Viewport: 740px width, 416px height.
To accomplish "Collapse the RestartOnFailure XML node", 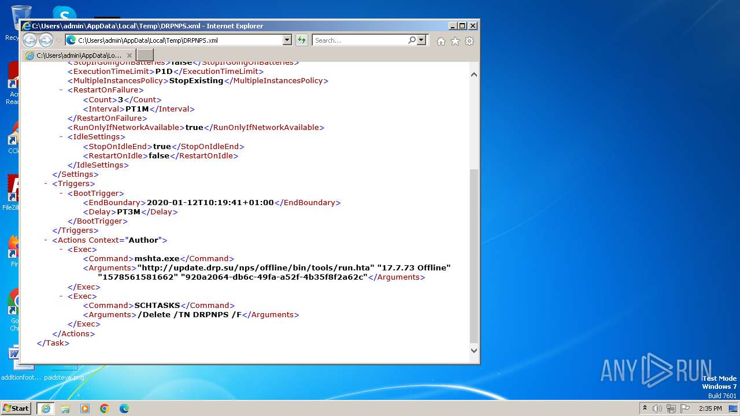I will pos(62,90).
